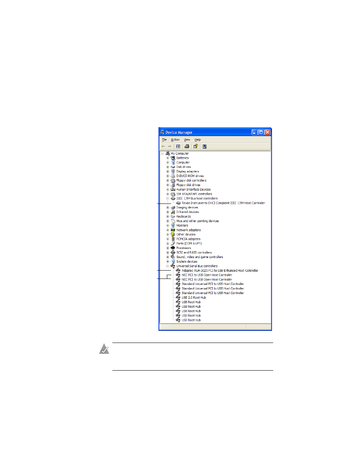Select the IDE ATA/ATAPI controllers label

click(194, 194)
